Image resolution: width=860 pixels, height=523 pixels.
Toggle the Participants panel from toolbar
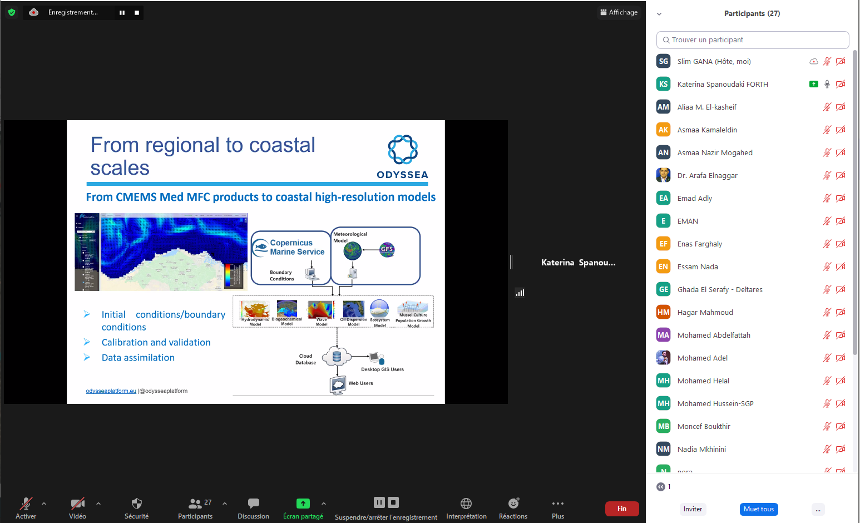coord(195,508)
